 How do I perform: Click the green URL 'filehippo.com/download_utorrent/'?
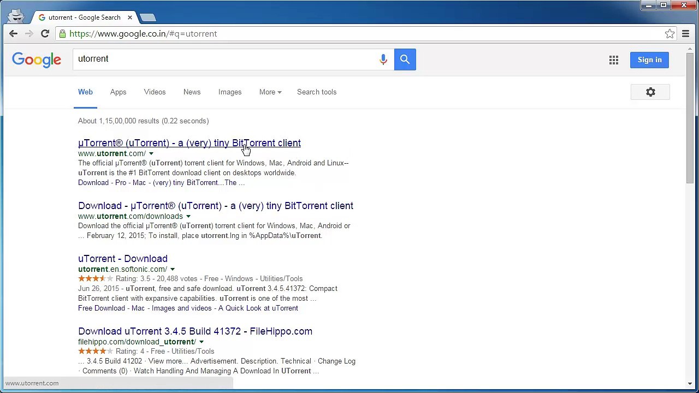(x=137, y=342)
